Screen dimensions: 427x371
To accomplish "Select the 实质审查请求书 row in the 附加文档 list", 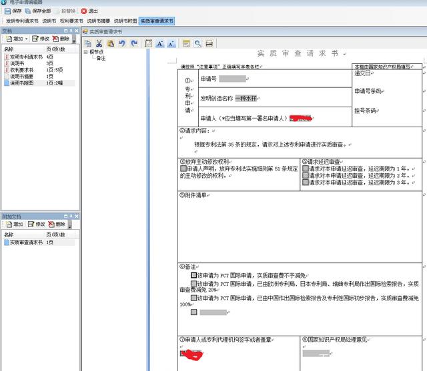I will tap(39, 242).
